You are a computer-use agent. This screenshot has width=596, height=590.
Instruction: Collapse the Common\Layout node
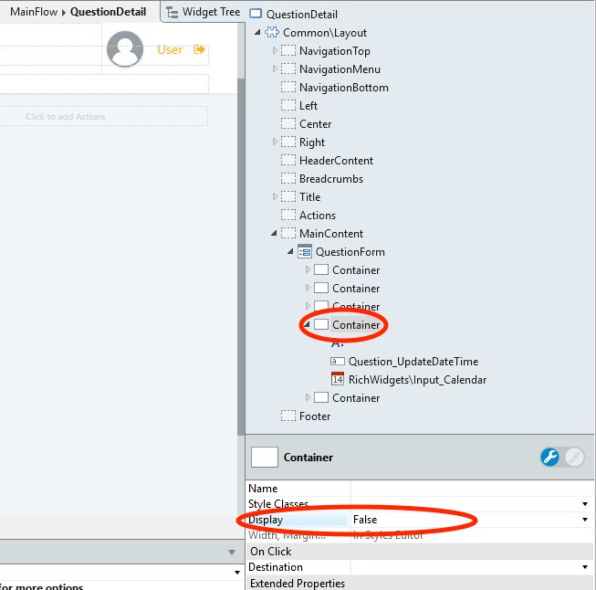click(257, 32)
